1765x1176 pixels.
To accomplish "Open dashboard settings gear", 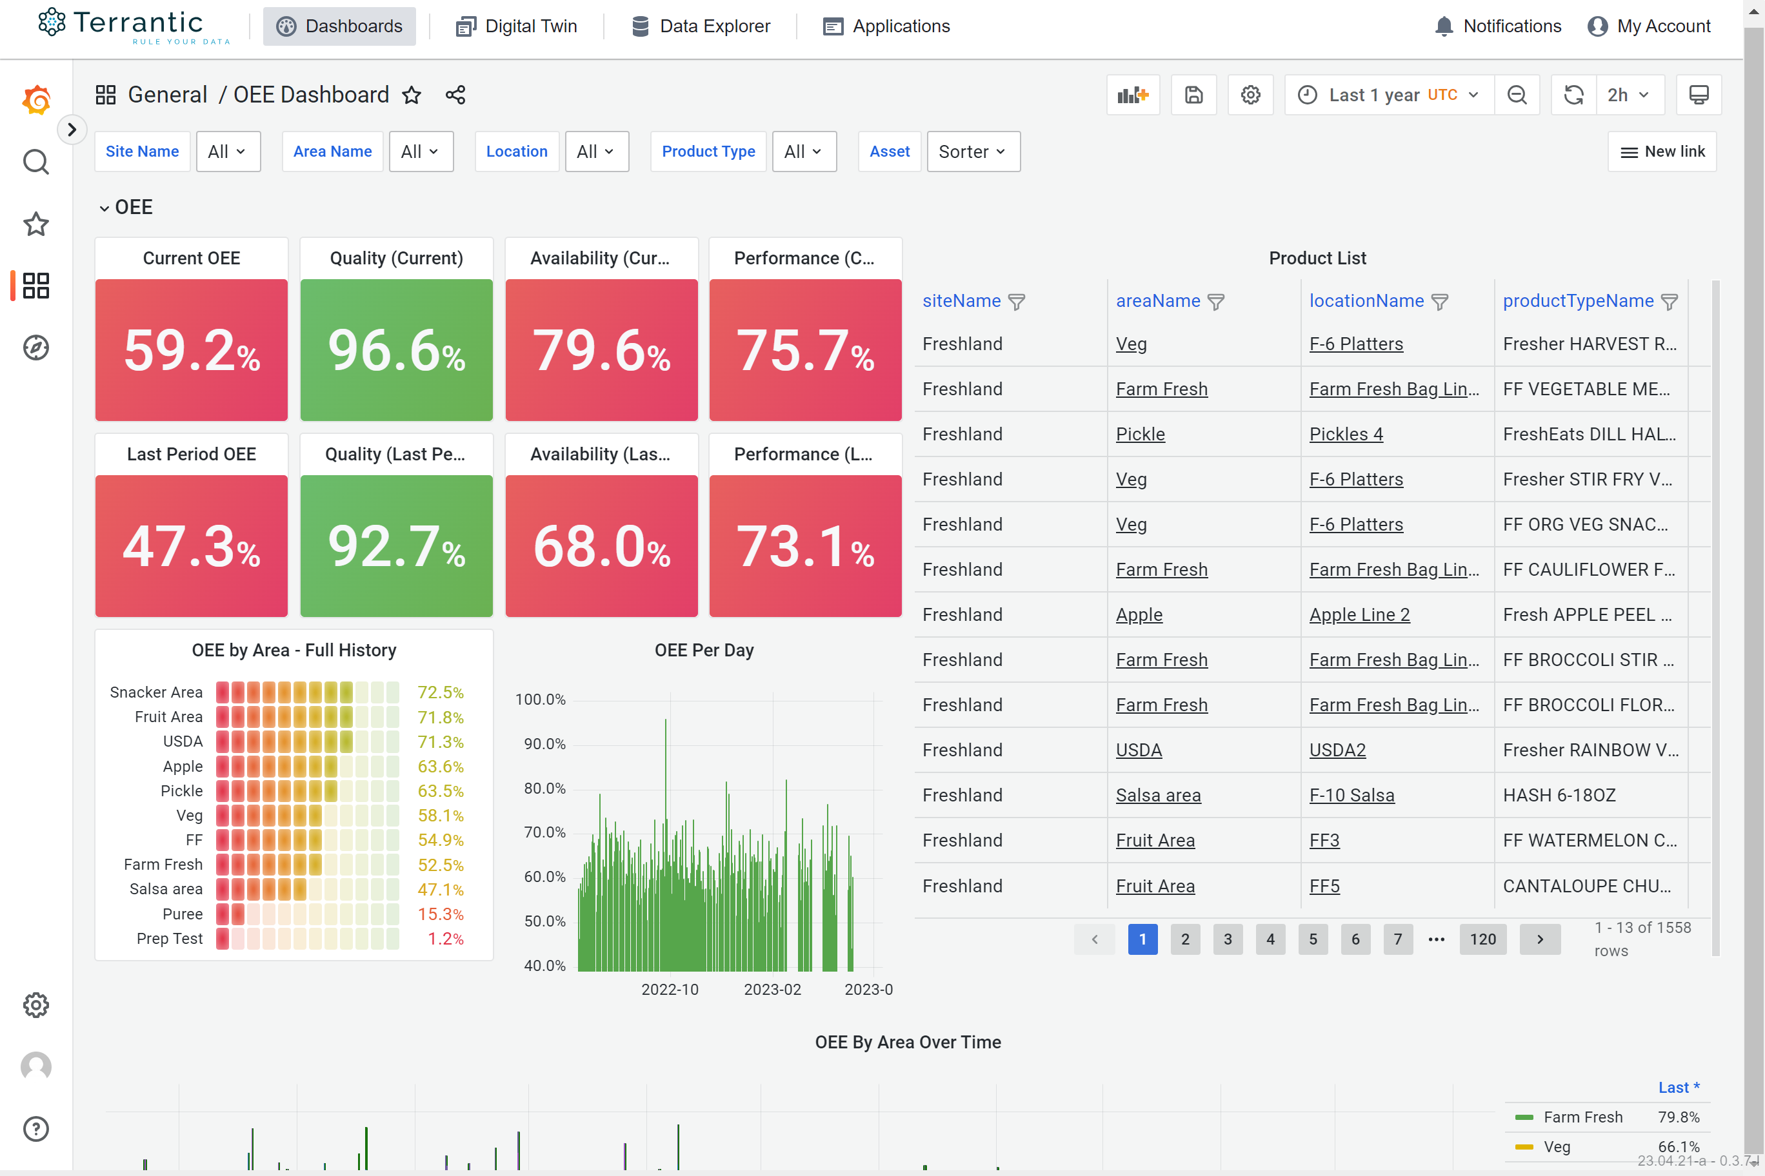I will click(1250, 95).
